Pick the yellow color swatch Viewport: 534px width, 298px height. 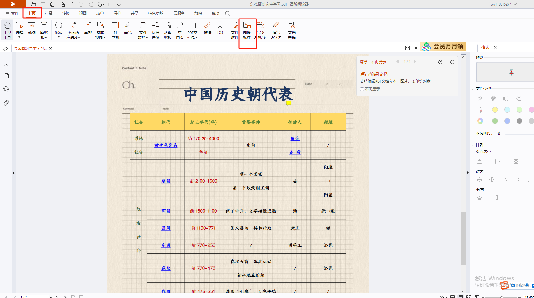pos(495,110)
